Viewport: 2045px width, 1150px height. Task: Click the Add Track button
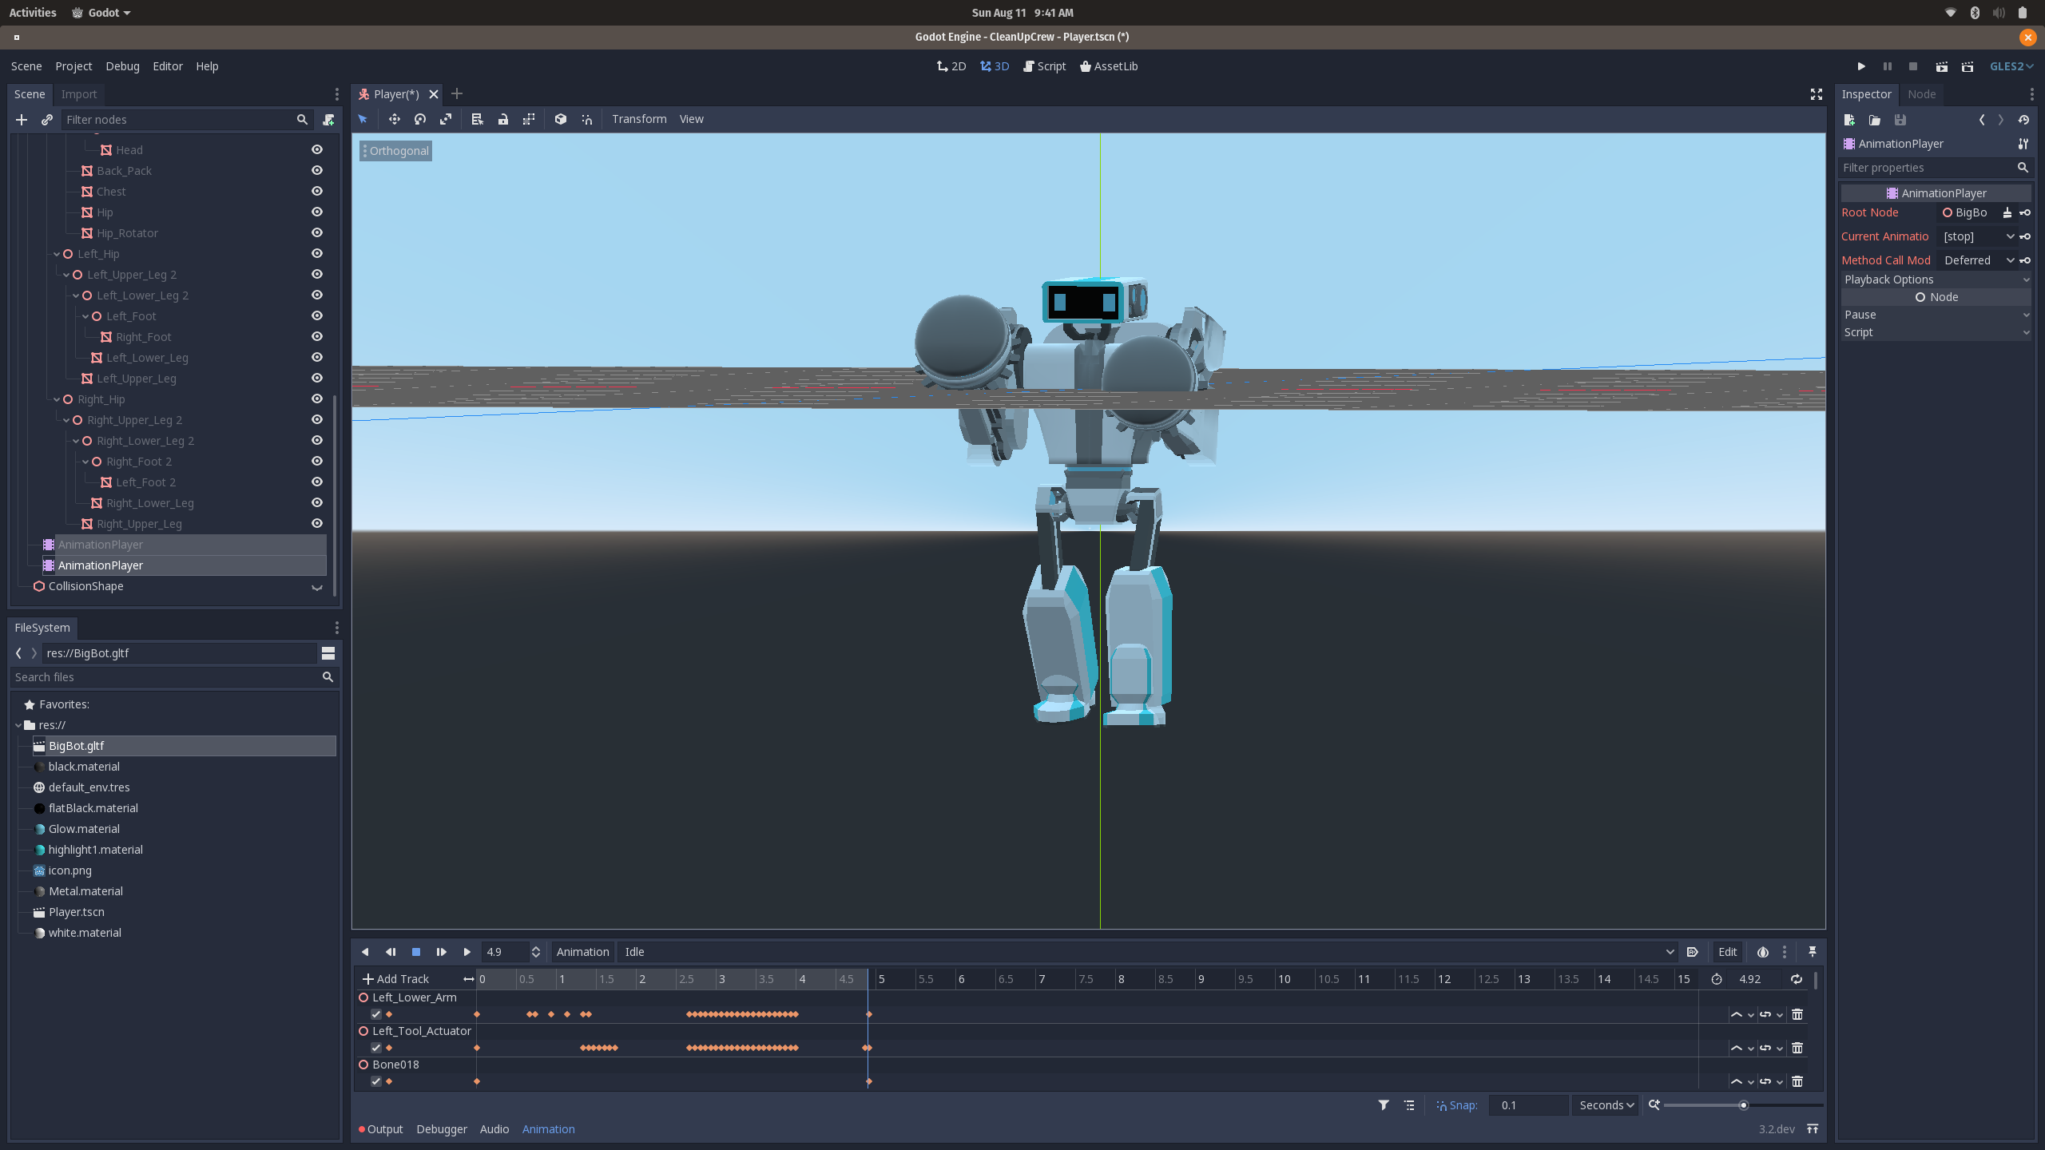click(395, 979)
